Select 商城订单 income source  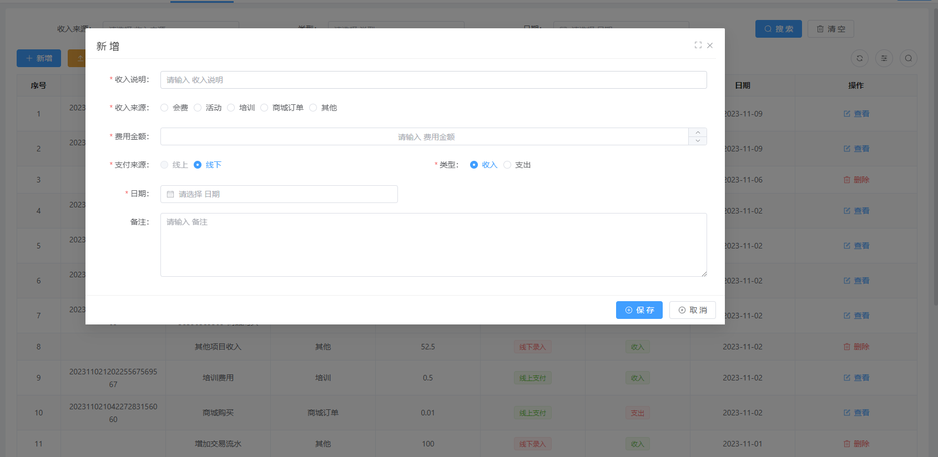click(x=265, y=108)
